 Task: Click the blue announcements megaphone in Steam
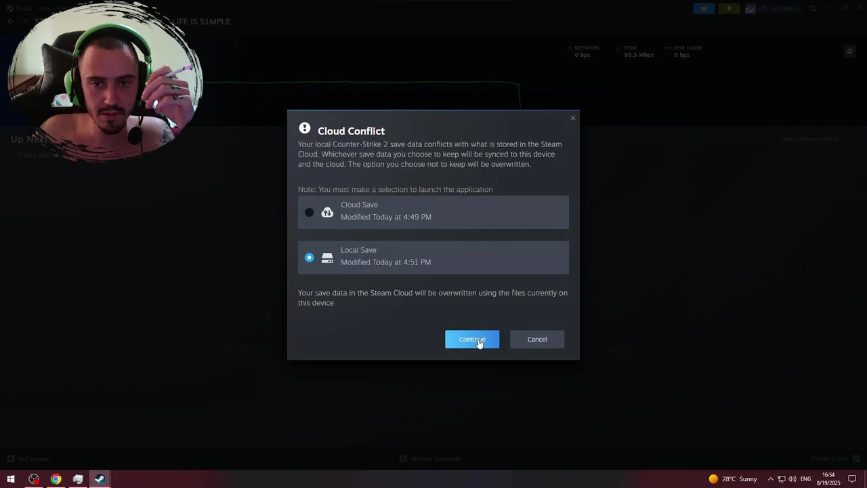click(704, 8)
